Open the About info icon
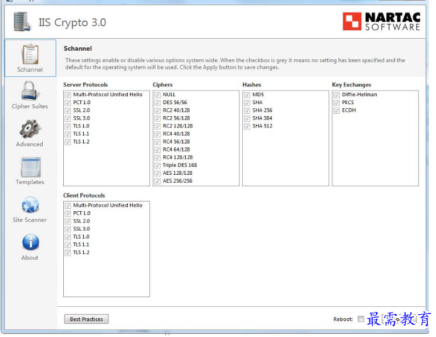 (30, 243)
